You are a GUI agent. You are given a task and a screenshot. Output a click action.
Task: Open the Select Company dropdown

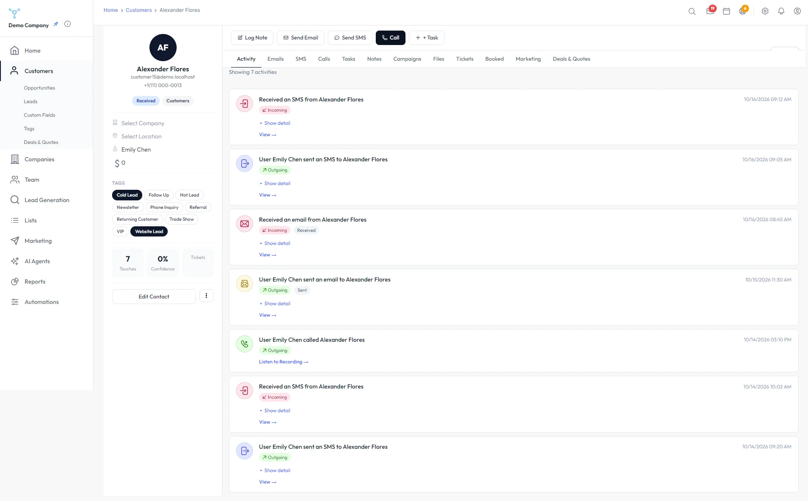click(x=143, y=123)
